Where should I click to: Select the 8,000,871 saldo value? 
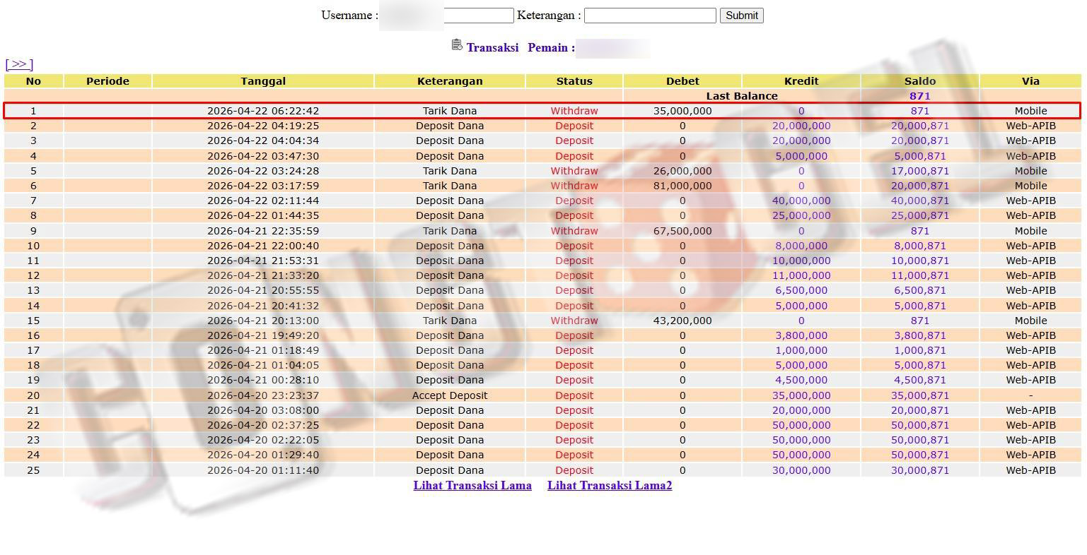click(920, 246)
